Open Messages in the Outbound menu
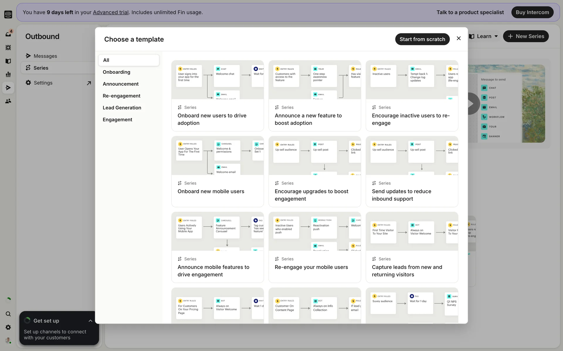The height and width of the screenshot is (351, 563). point(45,56)
